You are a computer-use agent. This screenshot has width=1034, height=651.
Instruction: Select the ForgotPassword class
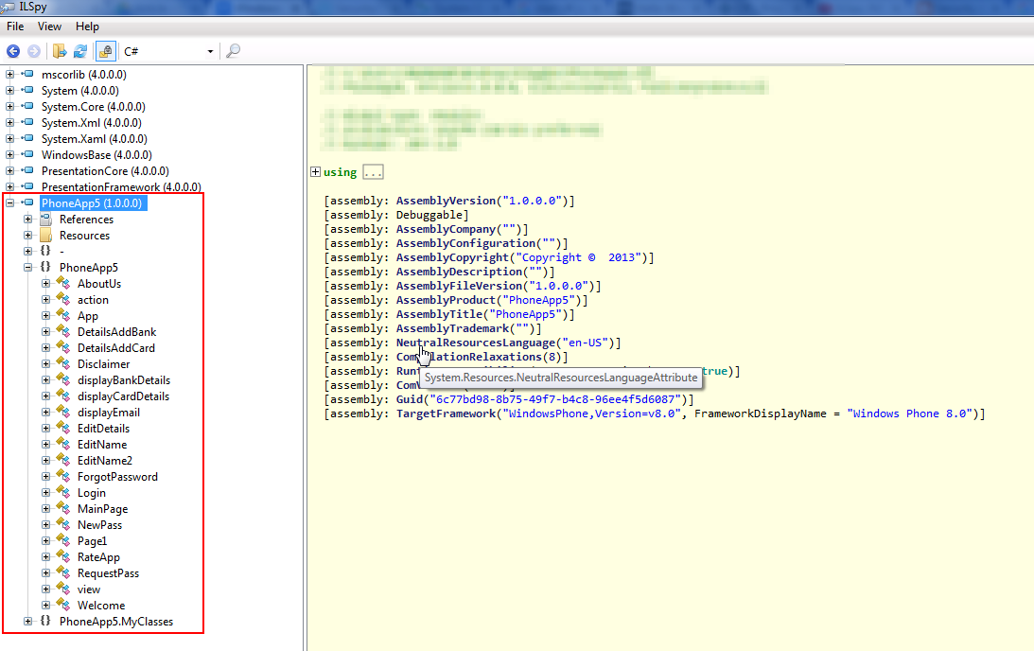(117, 477)
